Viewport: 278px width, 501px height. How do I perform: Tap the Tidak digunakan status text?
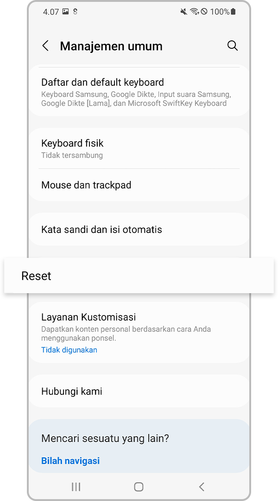(x=69, y=350)
